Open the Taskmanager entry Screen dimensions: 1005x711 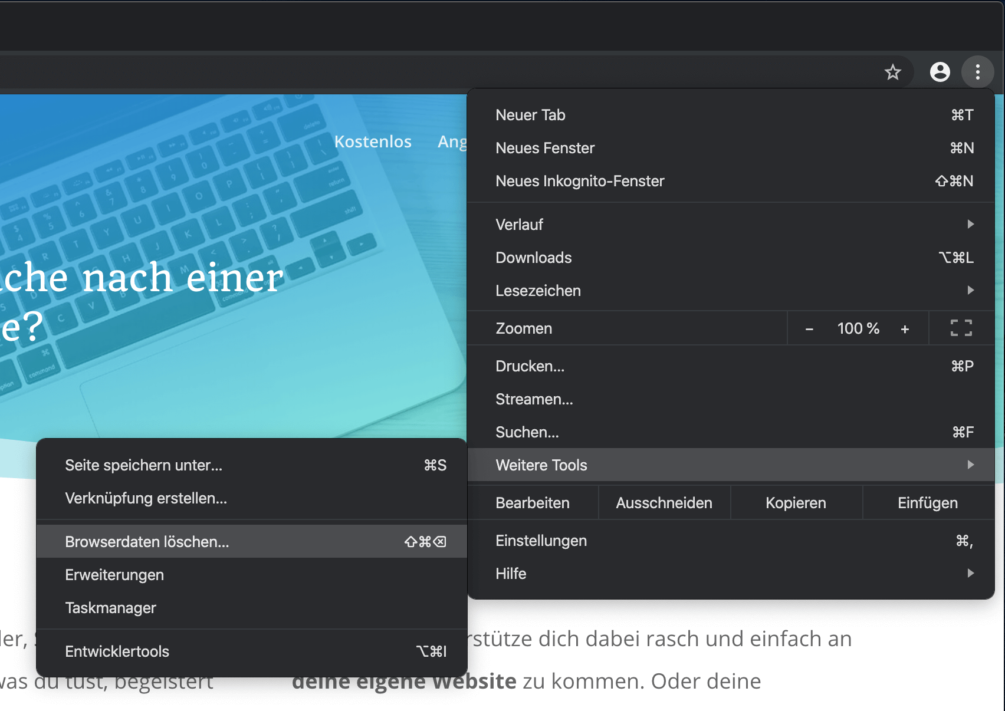click(x=252, y=608)
